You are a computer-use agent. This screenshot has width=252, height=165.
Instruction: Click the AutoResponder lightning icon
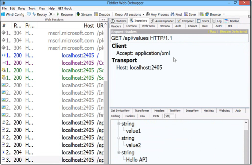click(152, 21)
